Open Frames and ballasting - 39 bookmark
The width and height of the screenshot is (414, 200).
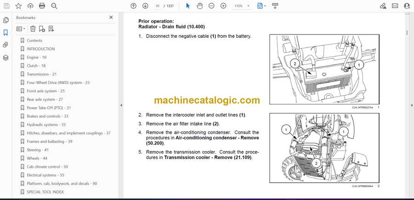tap(50, 142)
